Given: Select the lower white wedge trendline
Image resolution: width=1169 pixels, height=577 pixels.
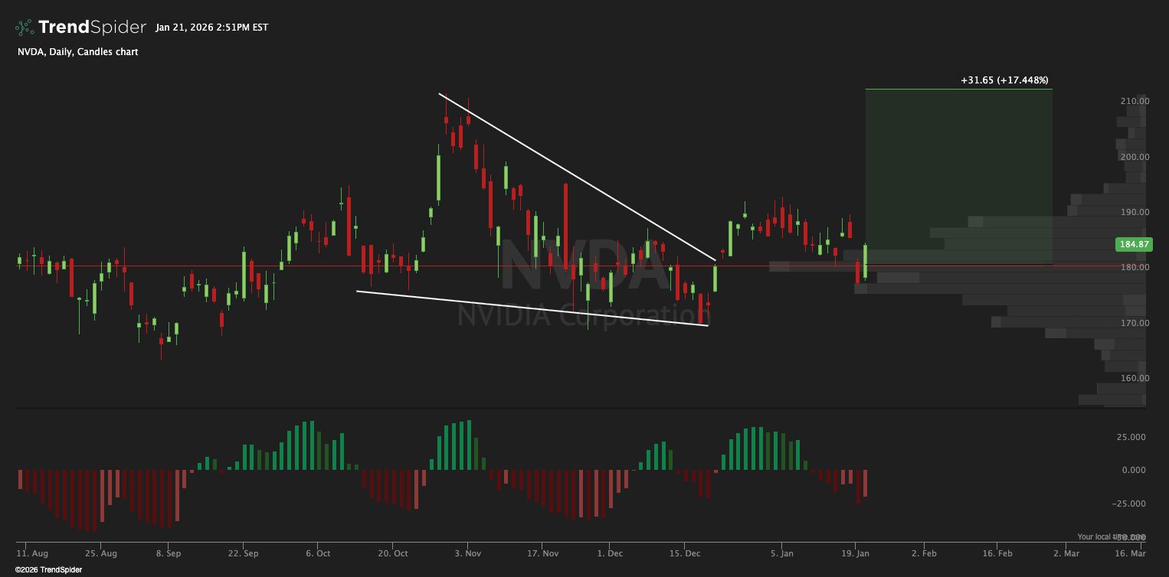Looking at the screenshot, I should pos(532,308).
